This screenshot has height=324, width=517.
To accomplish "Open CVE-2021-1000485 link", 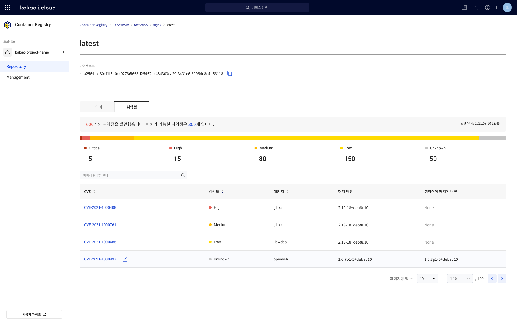I will point(100,242).
